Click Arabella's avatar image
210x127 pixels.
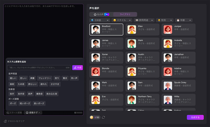pos(168,44)
